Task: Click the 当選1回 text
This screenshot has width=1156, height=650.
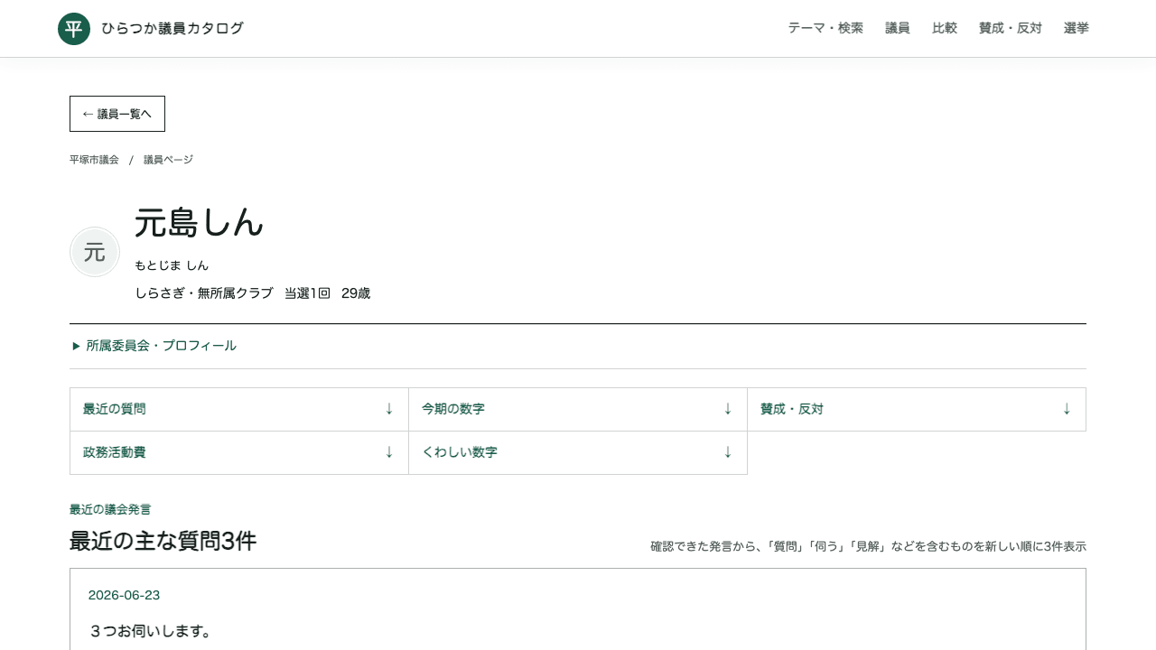Action: [307, 293]
